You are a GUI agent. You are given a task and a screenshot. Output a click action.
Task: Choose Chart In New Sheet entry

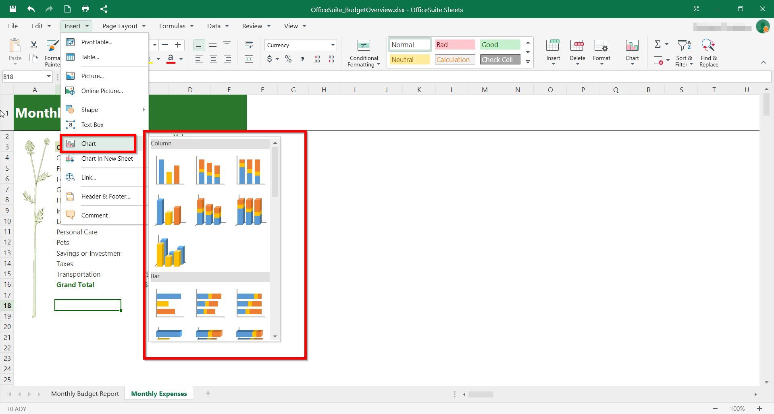(x=105, y=158)
